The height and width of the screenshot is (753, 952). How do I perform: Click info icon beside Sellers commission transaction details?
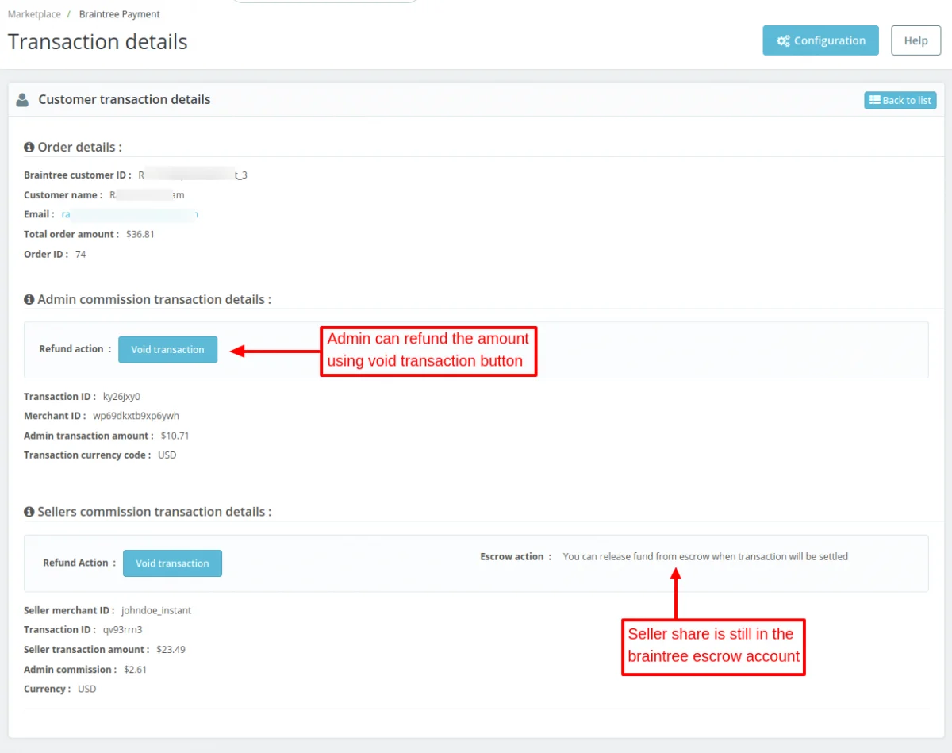pyautogui.click(x=29, y=513)
